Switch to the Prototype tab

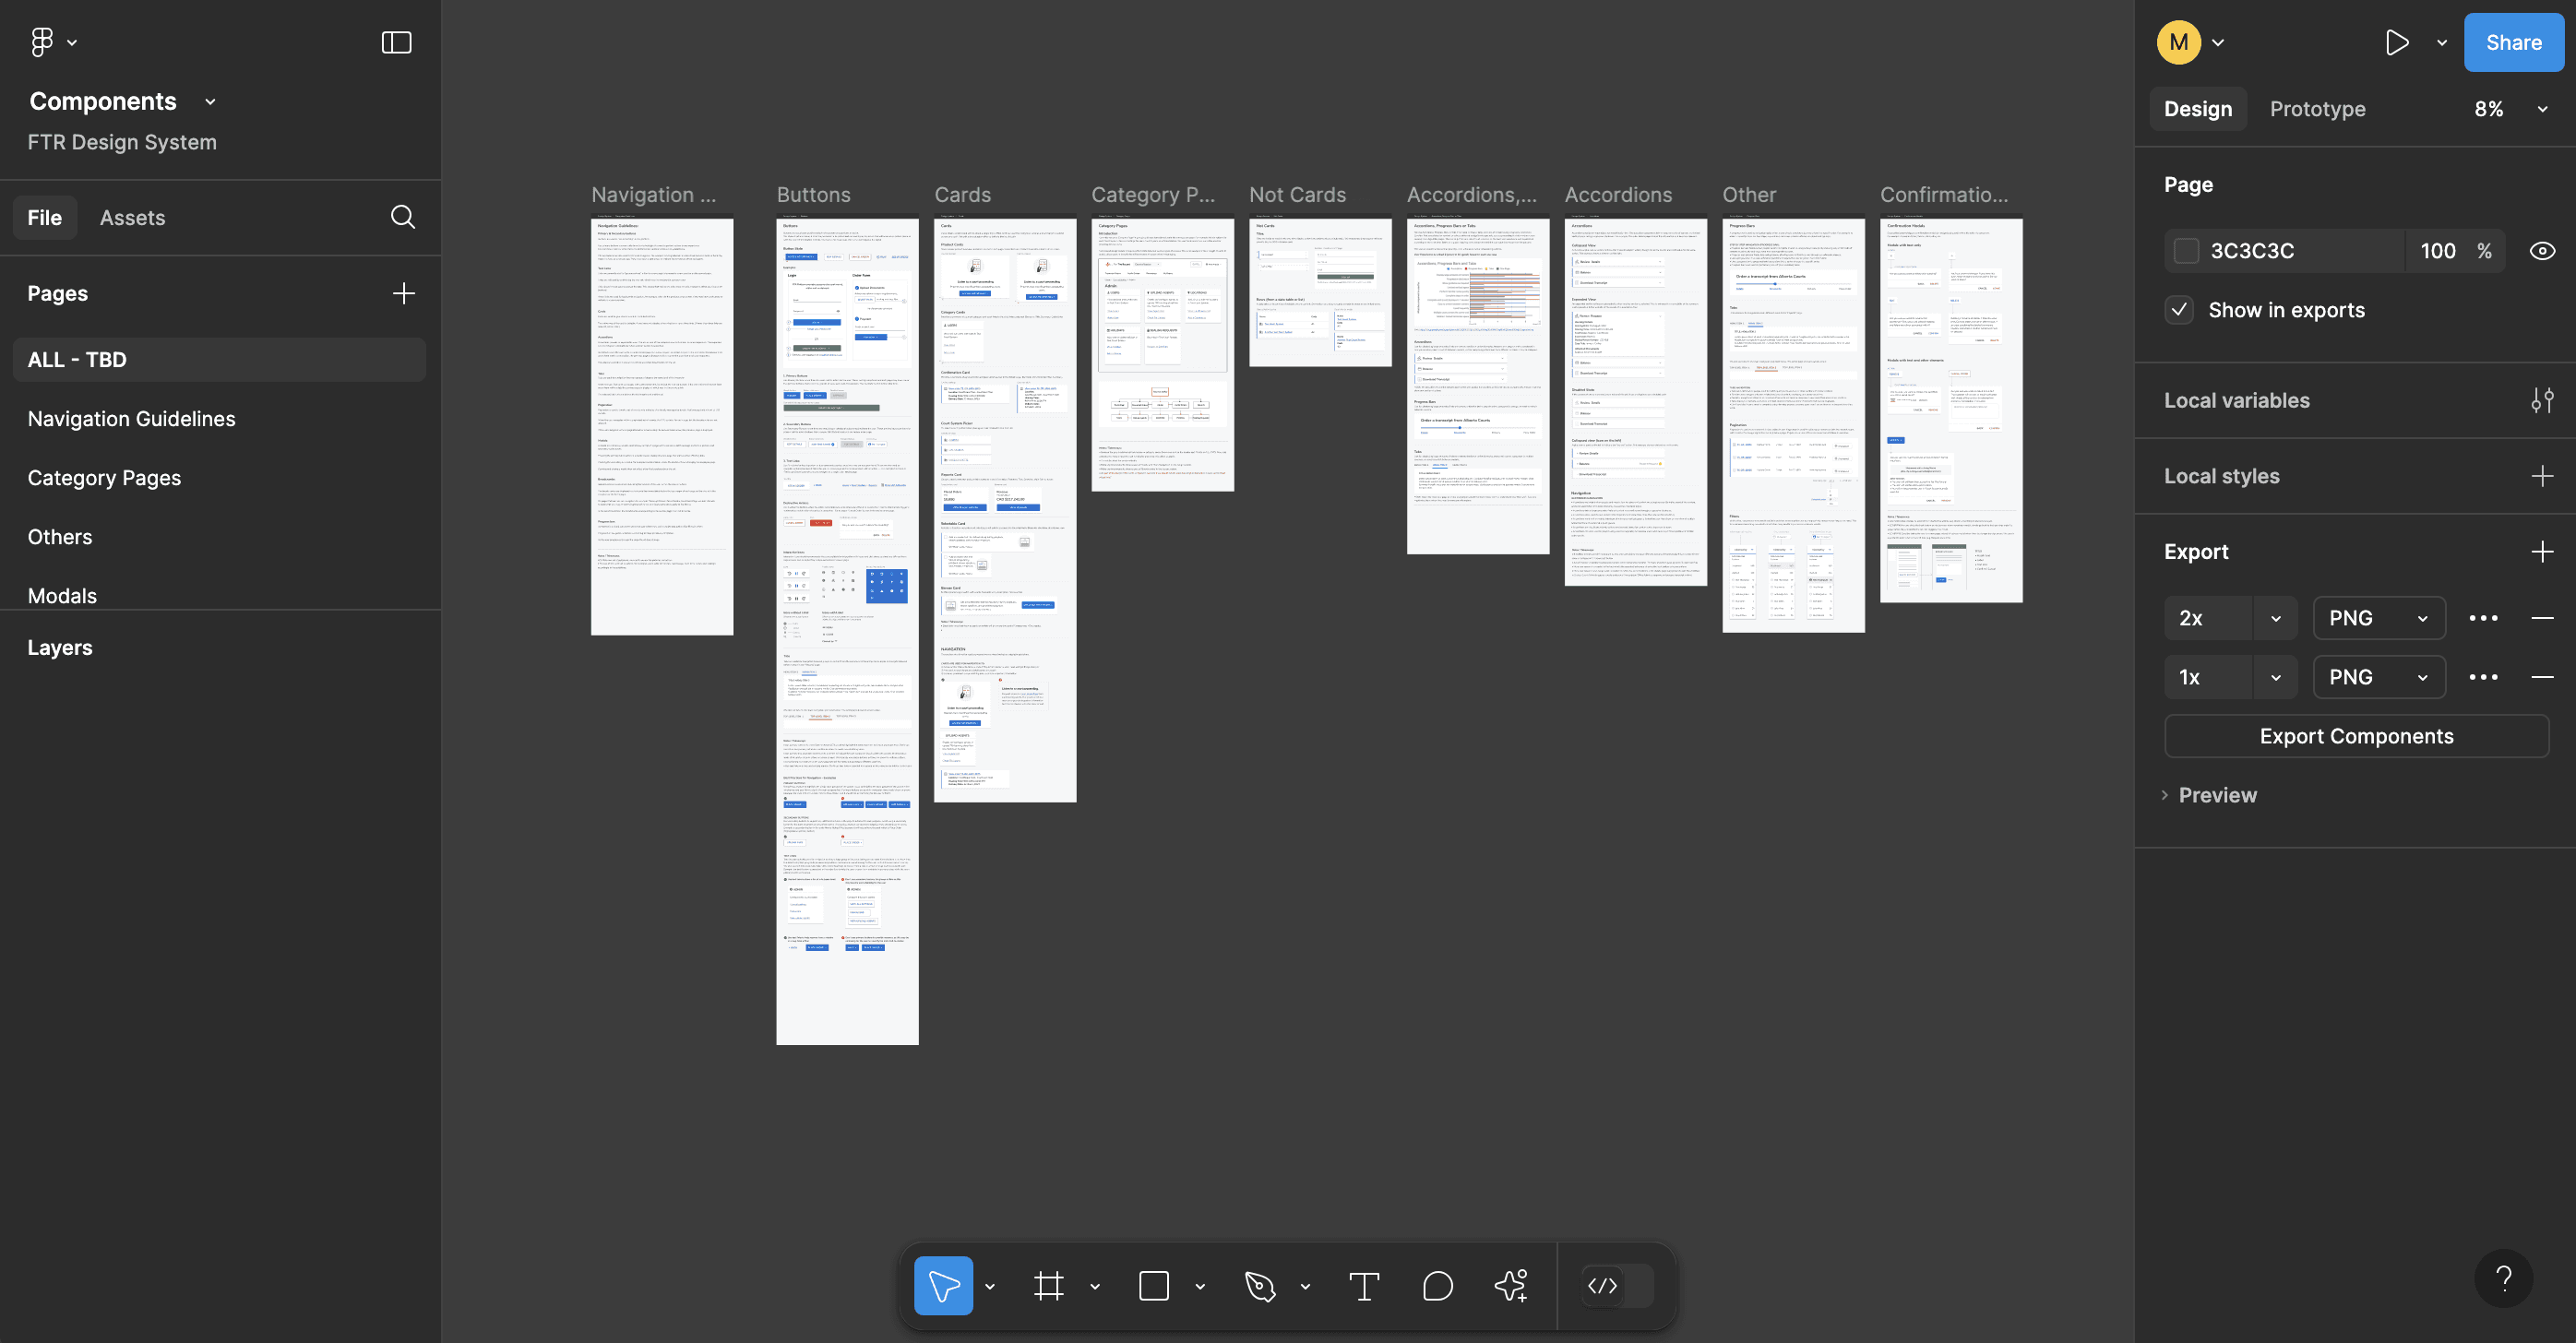[2317, 108]
